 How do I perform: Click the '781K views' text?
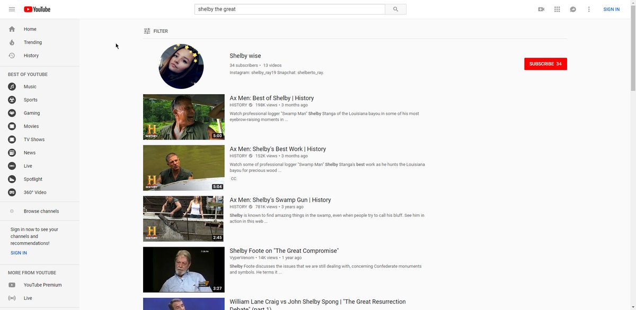(267, 207)
